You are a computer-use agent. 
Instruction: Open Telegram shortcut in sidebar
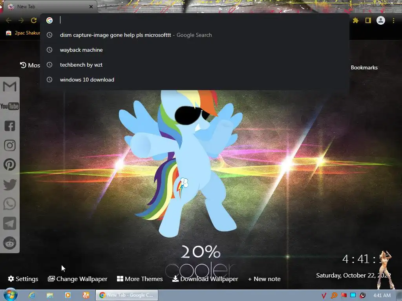tap(10, 223)
